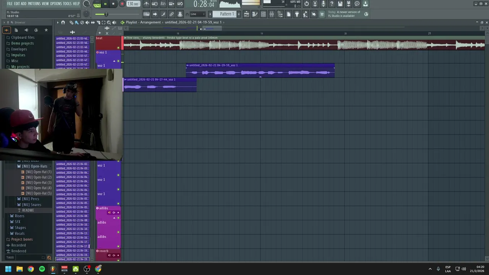Open the help question mark icon
The height and width of the screenshot is (275, 489).
[332, 4]
